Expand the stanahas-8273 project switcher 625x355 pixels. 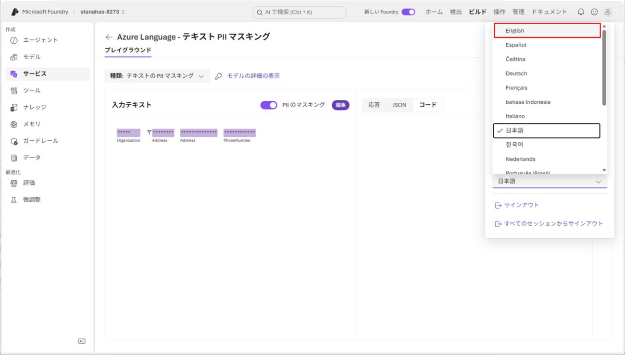click(x=102, y=12)
